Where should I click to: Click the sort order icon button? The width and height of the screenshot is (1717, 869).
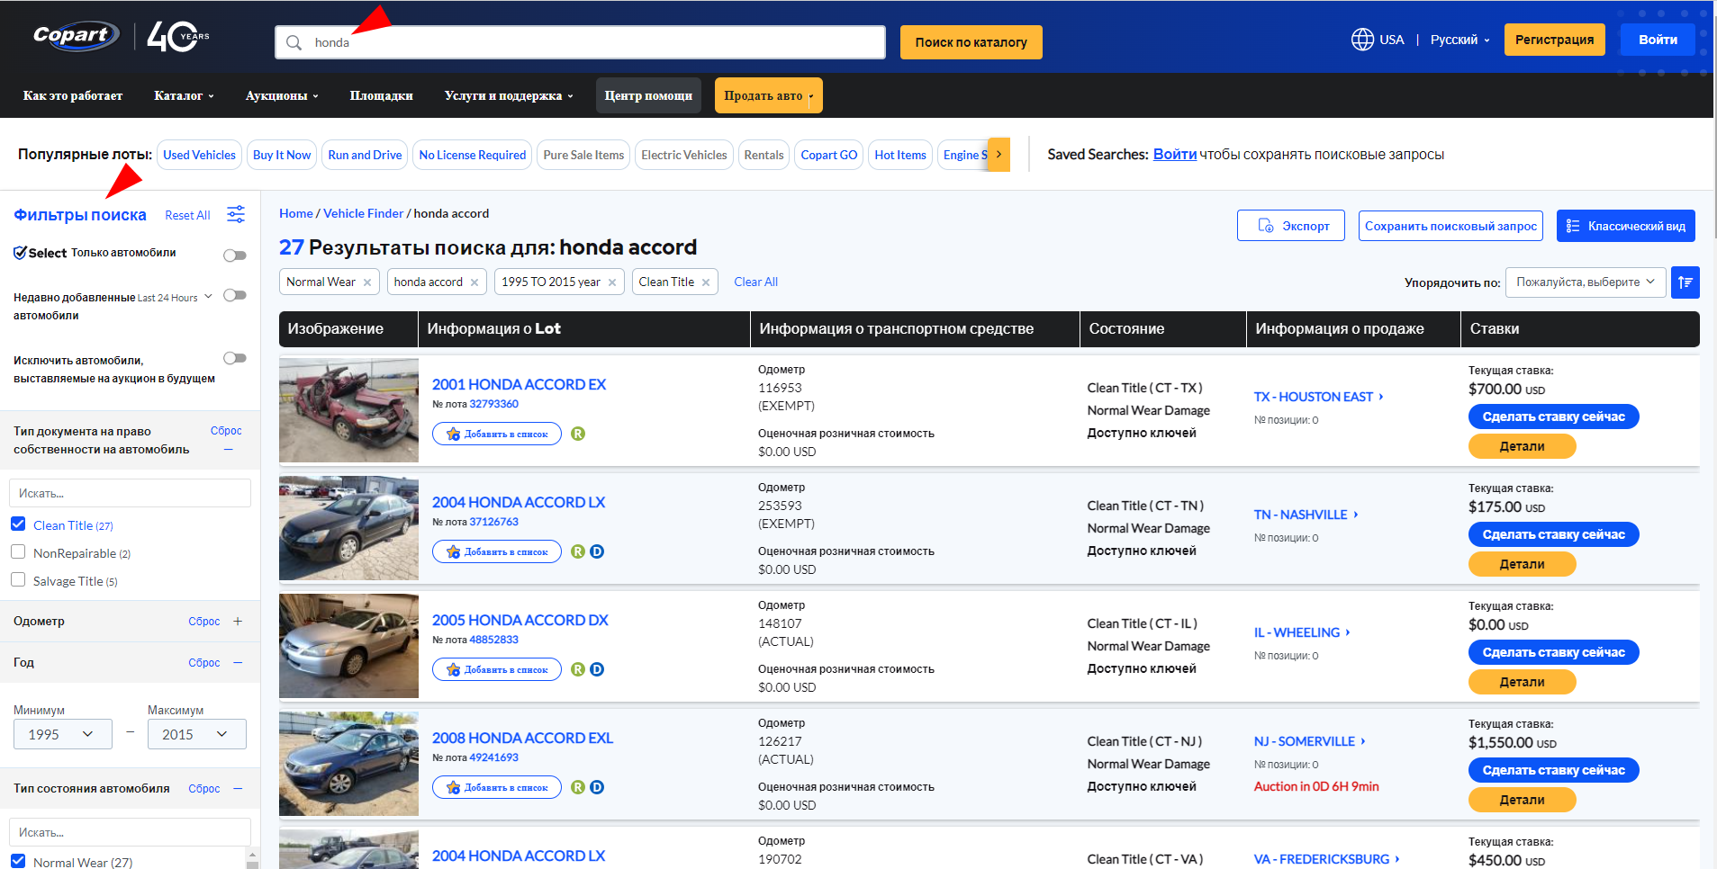1685,282
